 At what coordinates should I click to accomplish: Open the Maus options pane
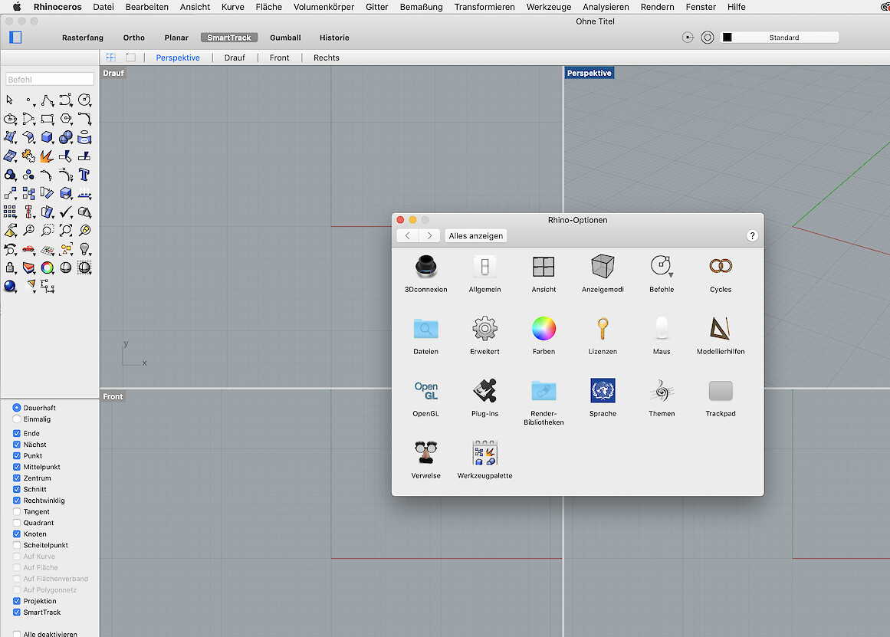pyautogui.click(x=662, y=336)
